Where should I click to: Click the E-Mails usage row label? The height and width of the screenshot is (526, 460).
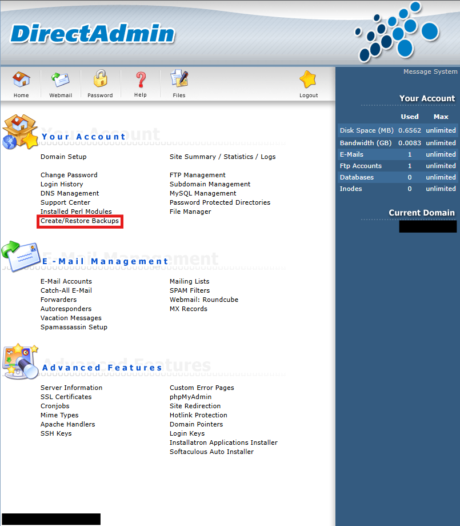tap(351, 154)
